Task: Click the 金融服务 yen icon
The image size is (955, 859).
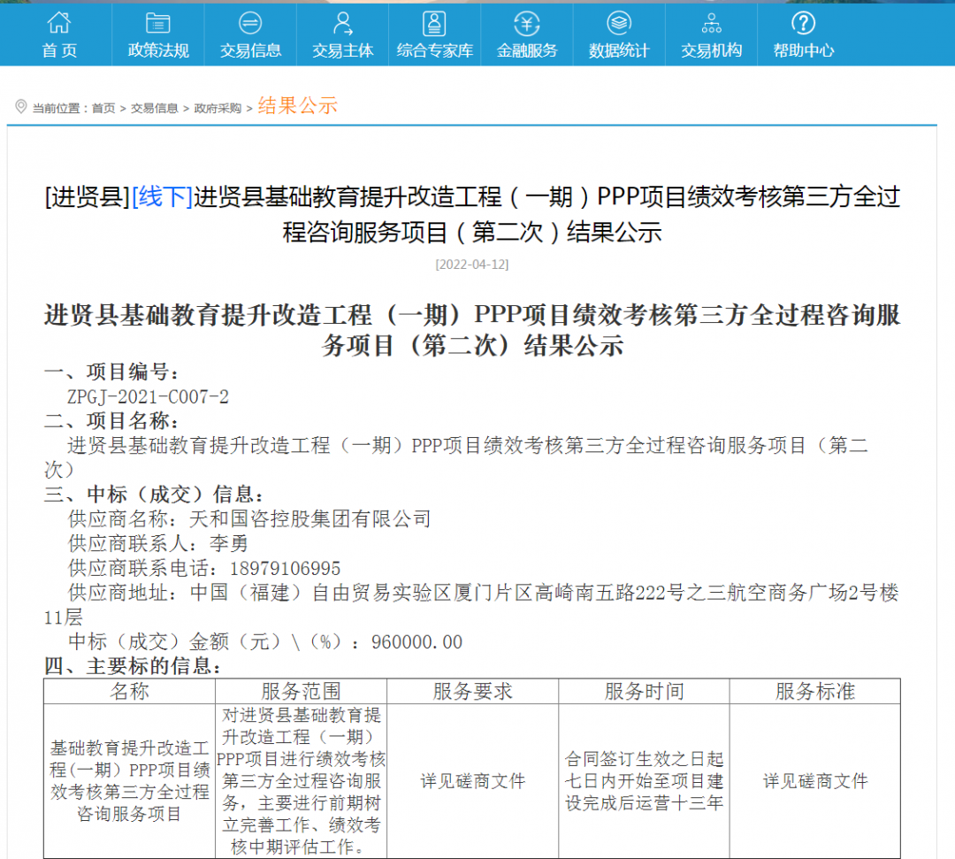Action: pyautogui.click(x=527, y=23)
